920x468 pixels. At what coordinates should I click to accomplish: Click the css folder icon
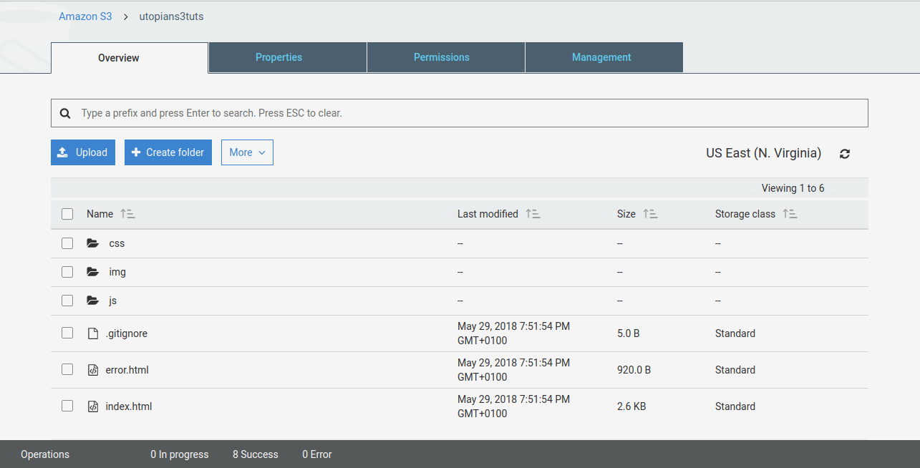pos(92,243)
